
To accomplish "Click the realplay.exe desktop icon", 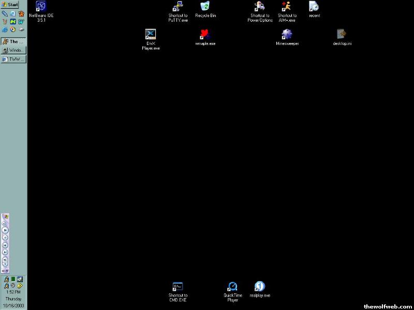I will [260, 287].
